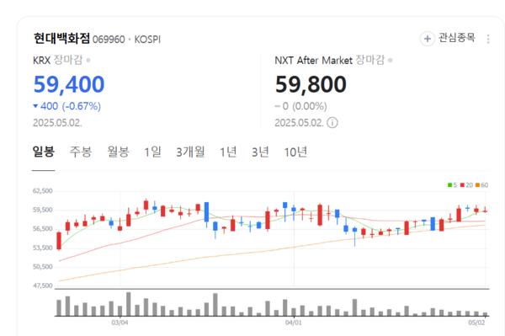This screenshot has width=505, height=336.
Task: Show the 1년 chart period
Action: tap(228, 152)
